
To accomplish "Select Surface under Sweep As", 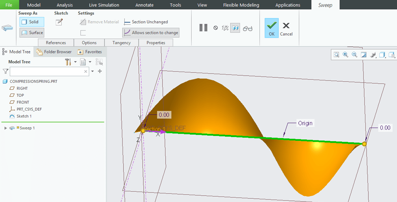I will click(x=32, y=33).
